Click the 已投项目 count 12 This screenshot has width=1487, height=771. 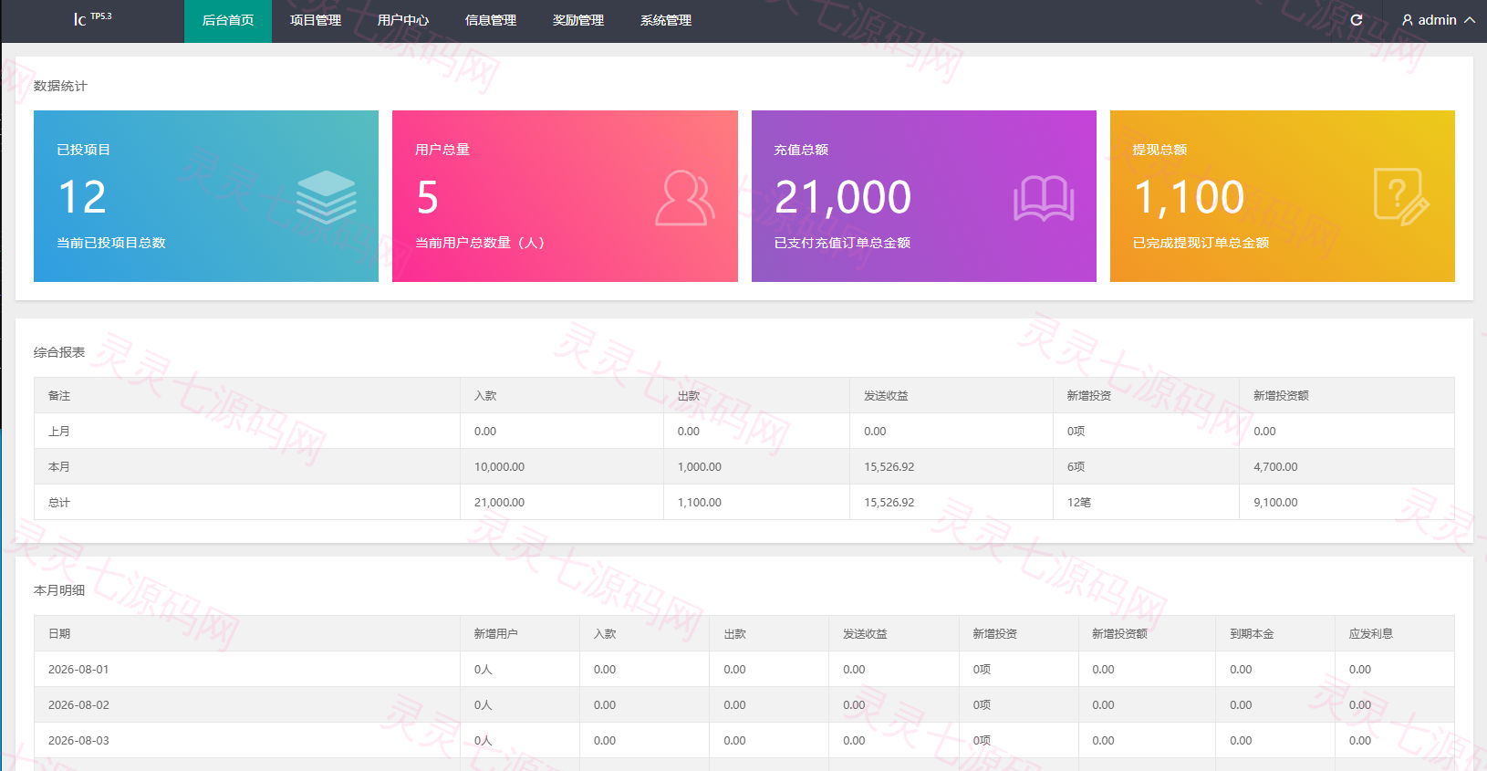[82, 197]
